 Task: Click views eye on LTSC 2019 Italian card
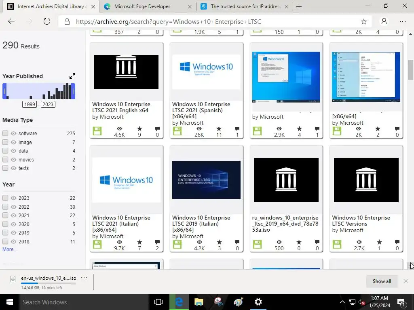[199, 242]
